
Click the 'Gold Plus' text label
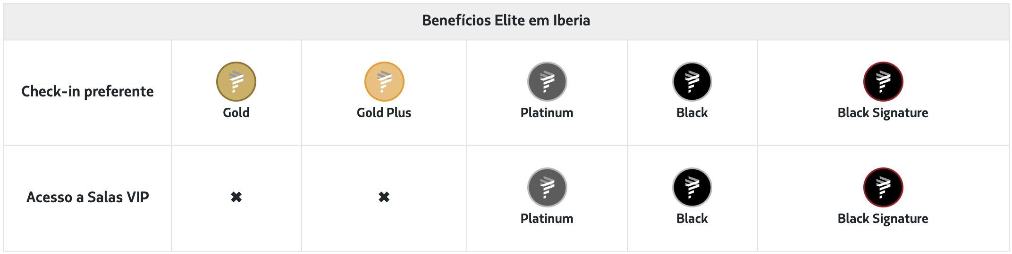[384, 113]
